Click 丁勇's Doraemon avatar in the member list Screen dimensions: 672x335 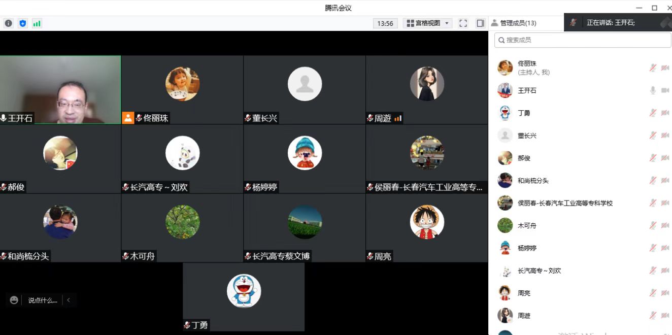click(x=505, y=113)
